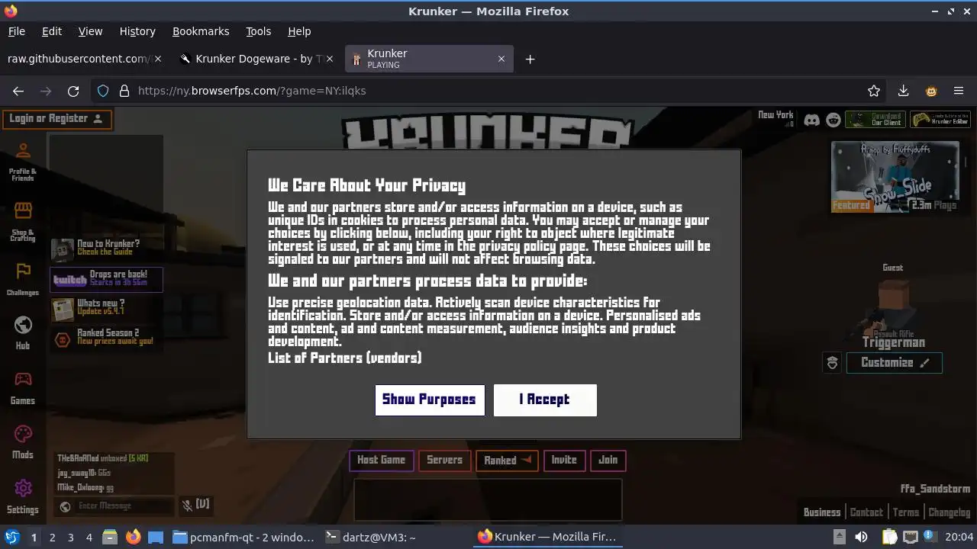The height and width of the screenshot is (549, 977).
Task: Click the I Accept button
Action: click(545, 400)
